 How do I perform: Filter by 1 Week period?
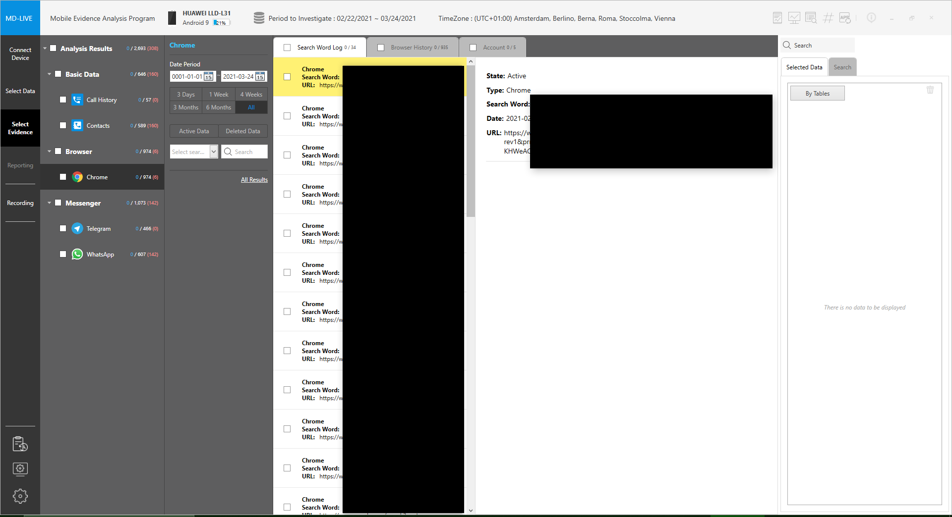click(219, 95)
